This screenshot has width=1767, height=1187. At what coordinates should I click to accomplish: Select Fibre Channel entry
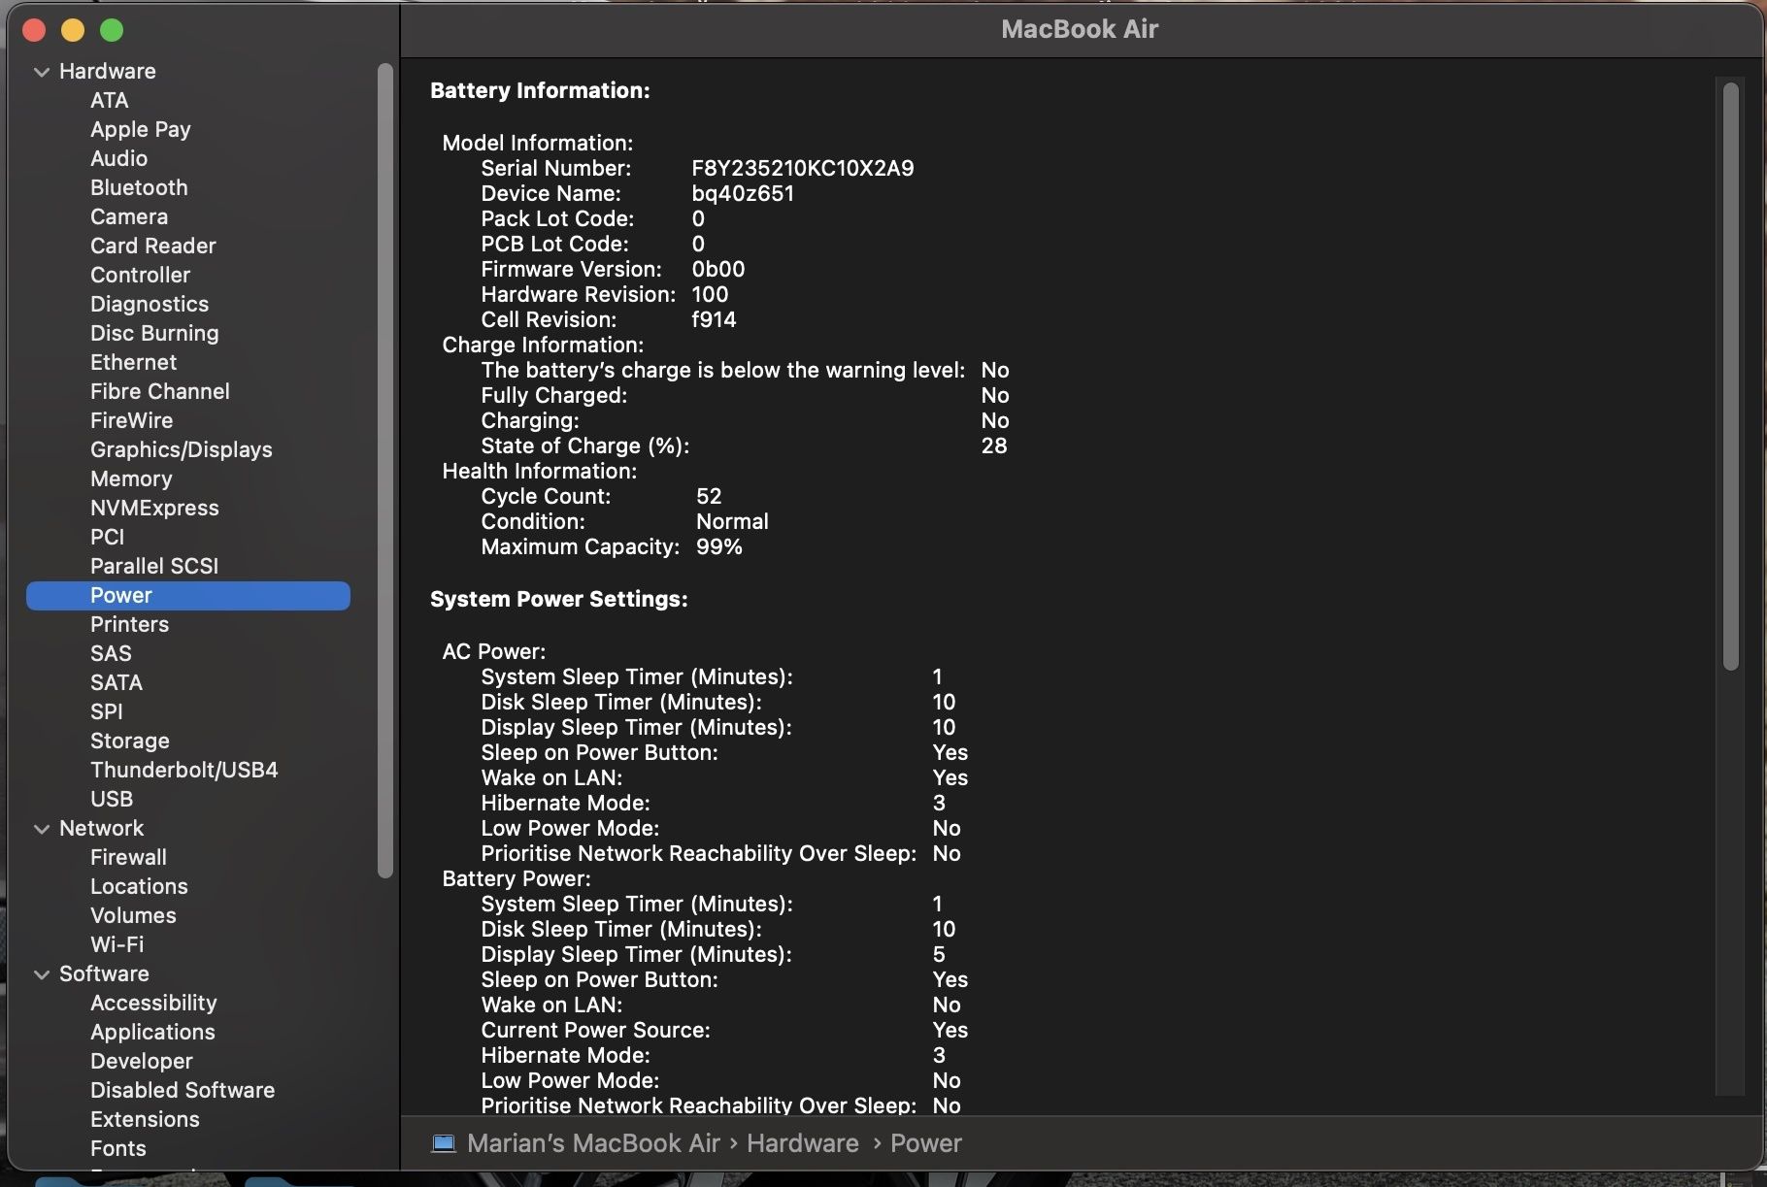pos(159,391)
